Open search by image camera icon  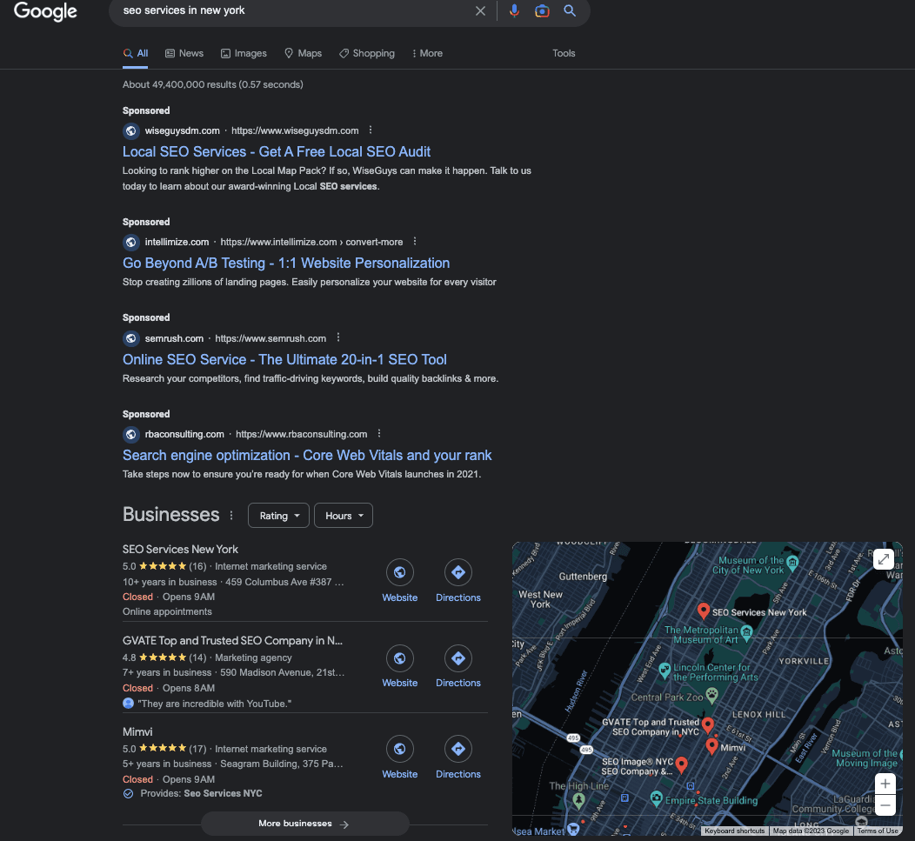click(542, 11)
